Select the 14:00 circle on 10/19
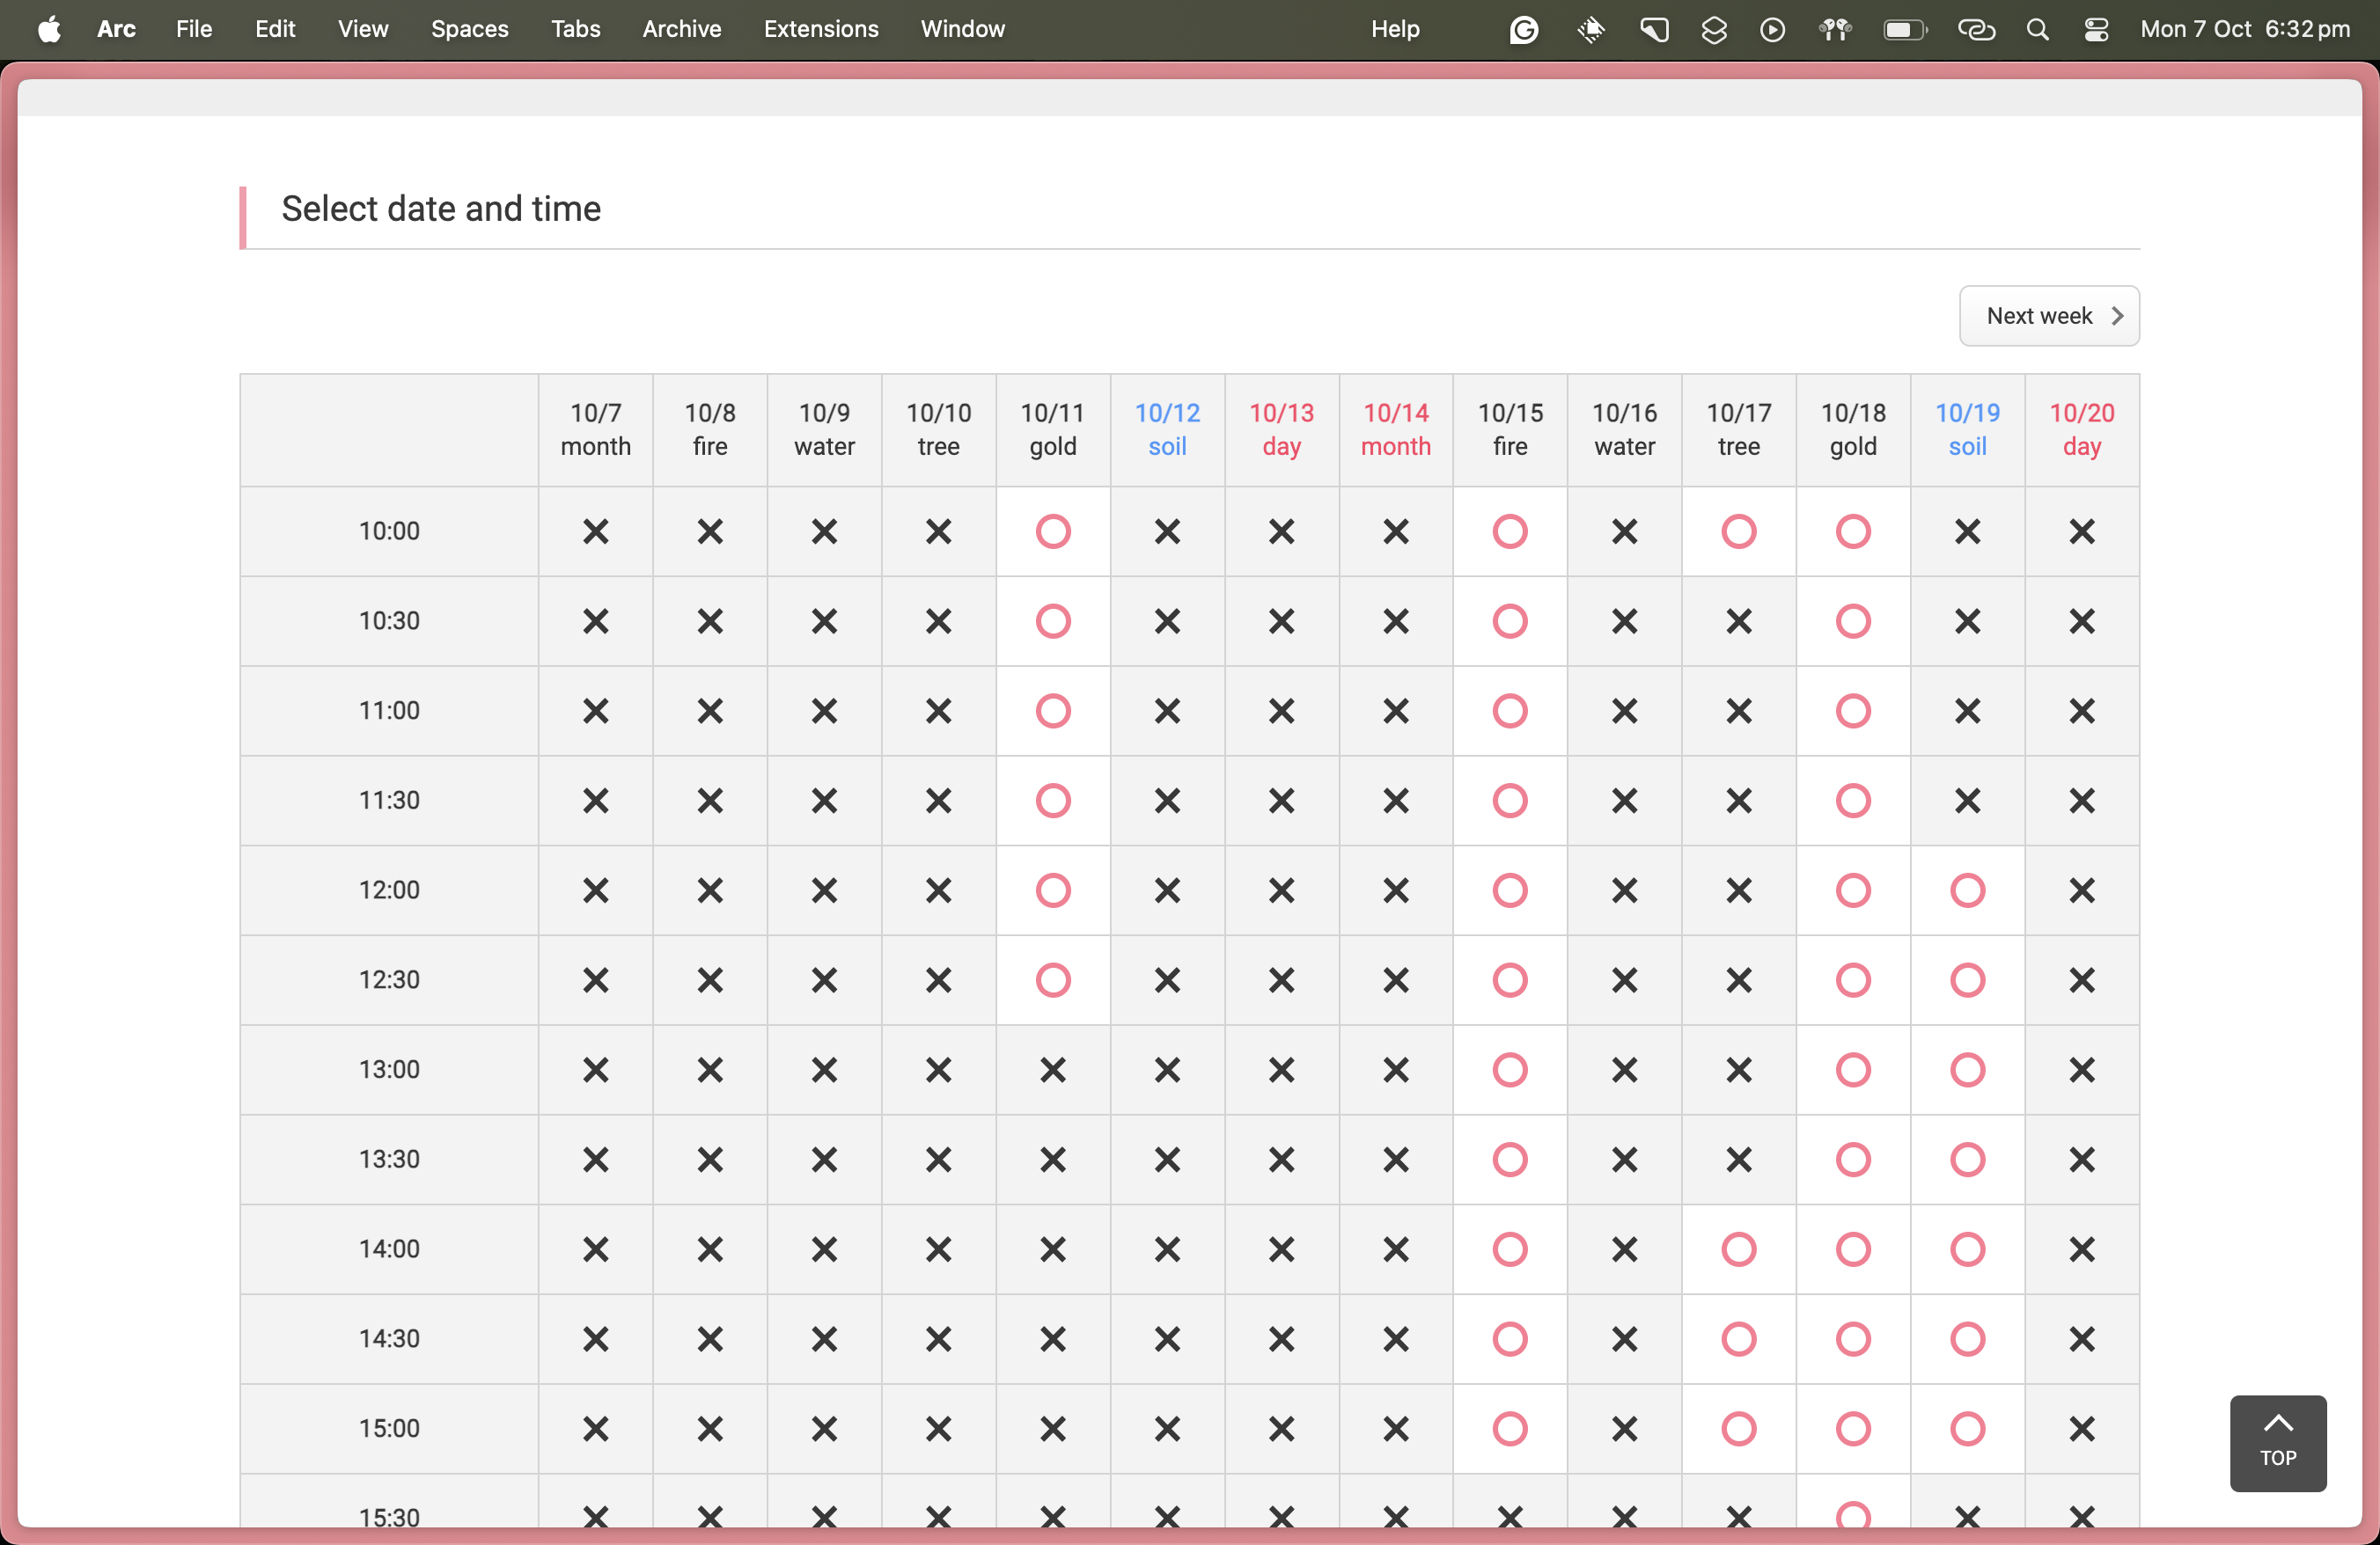 tap(1966, 1249)
